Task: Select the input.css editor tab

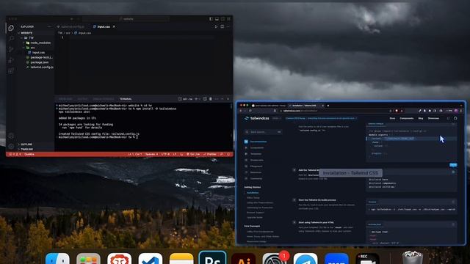Action: pyautogui.click(x=104, y=26)
